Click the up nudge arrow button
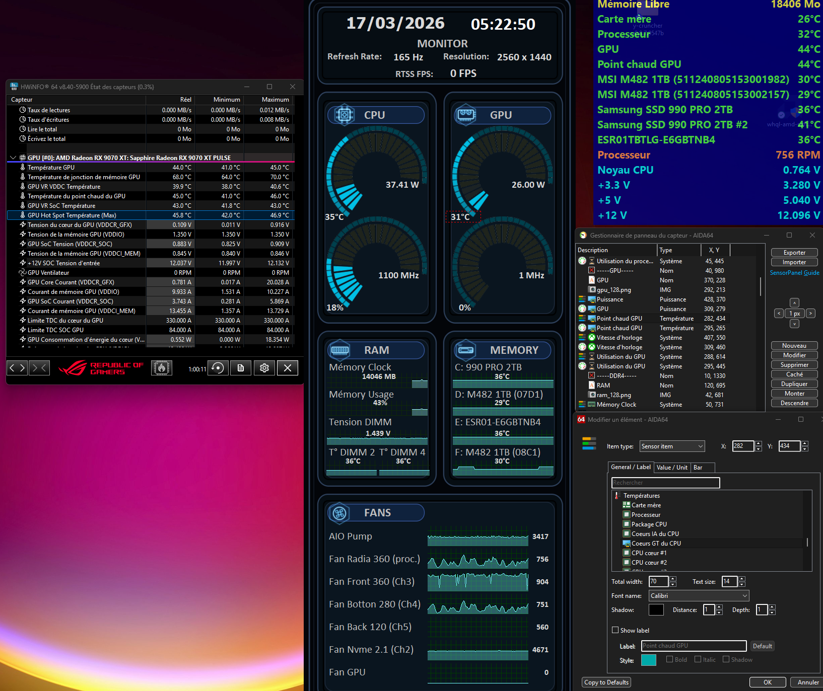Viewport: 823px width, 691px height. [x=794, y=303]
